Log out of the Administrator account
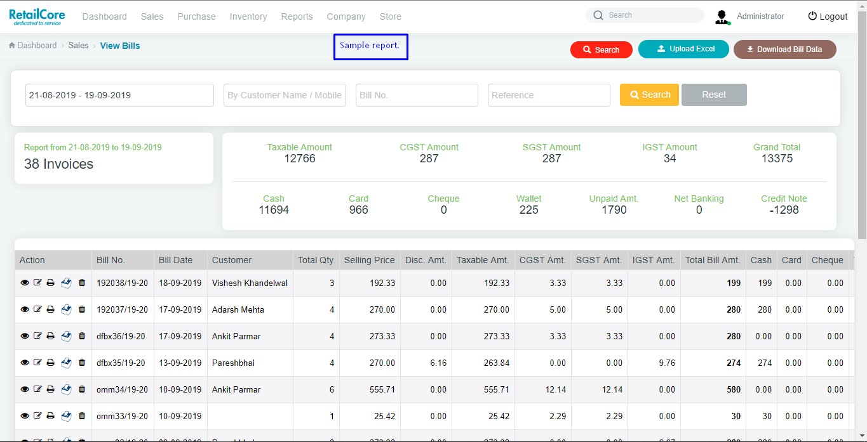The image size is (867, 442). click(828, 16)
